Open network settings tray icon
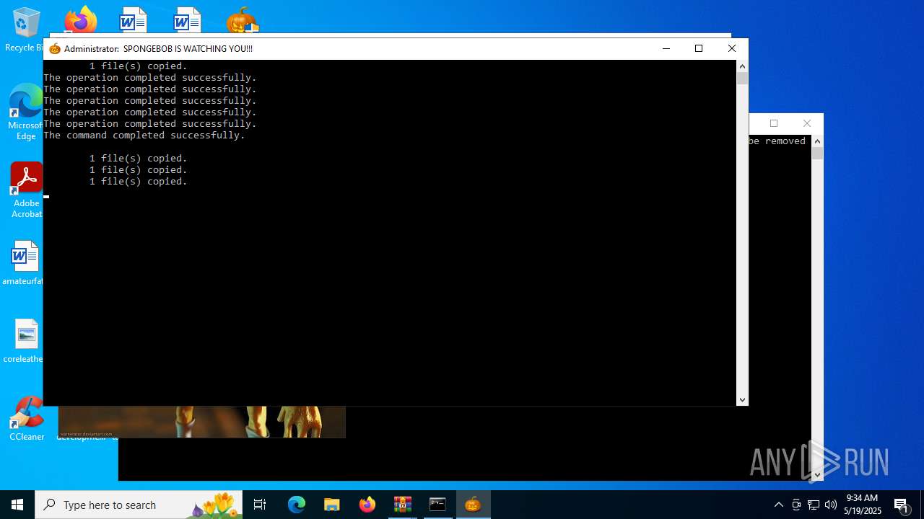Viewport: 924px width, 519px height. coord(814,505)
